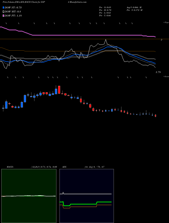This screenshot has height=223, width=169.
Task: Click the '1.78' lower price axis label
Action: point(158,72)
